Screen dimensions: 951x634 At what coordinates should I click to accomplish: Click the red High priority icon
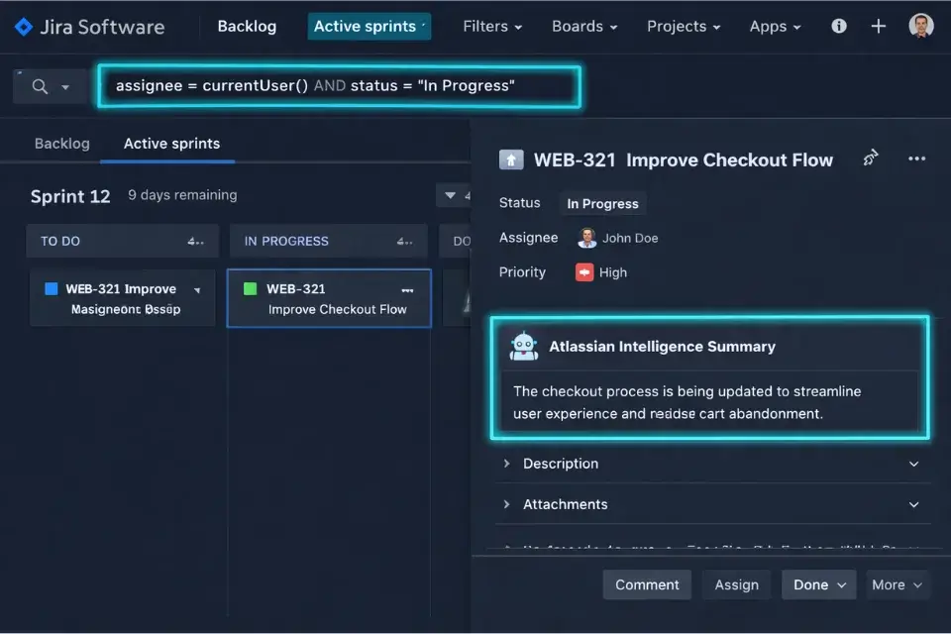coord(584,272)
